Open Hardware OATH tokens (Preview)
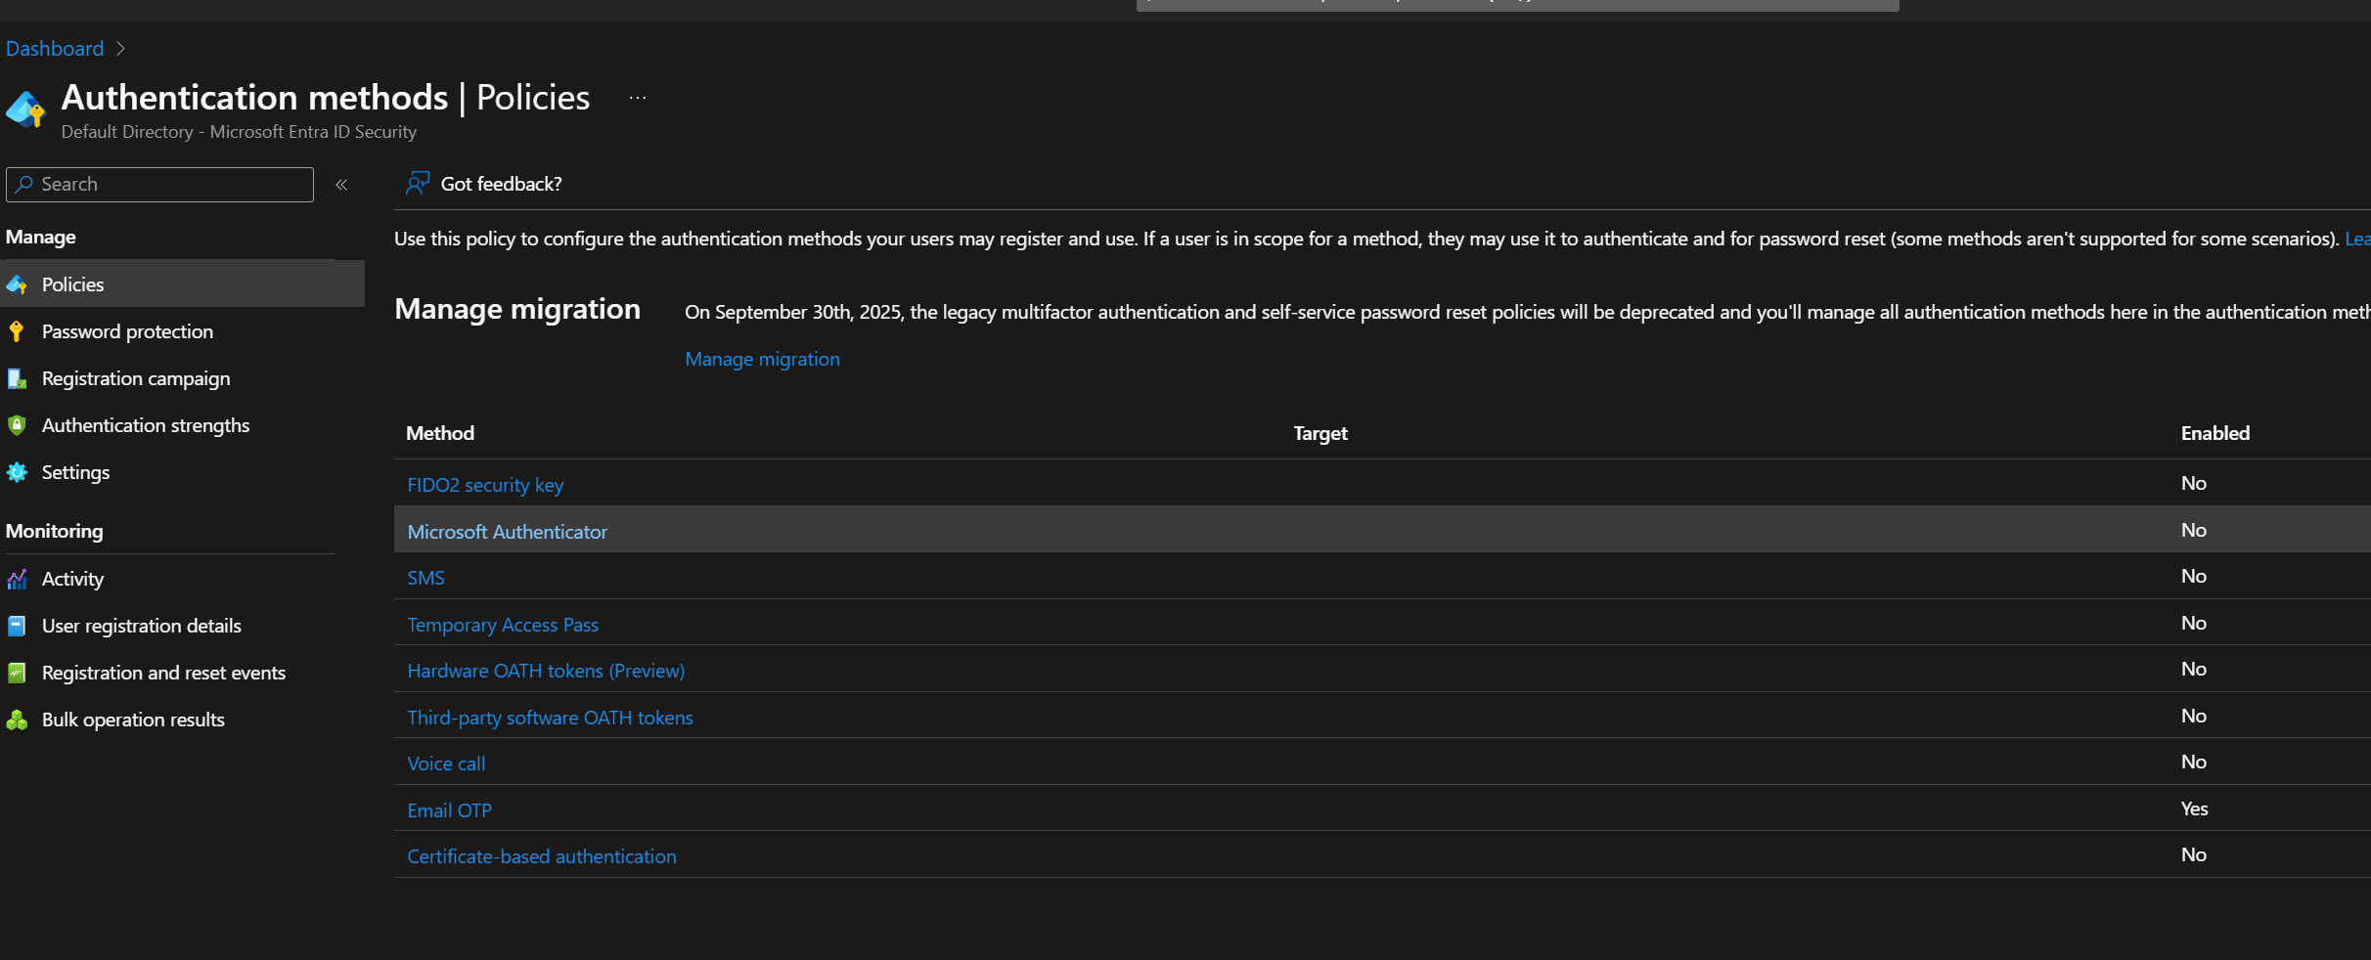The width and height of the screenshot is (2371, 960). coord(546,671)
